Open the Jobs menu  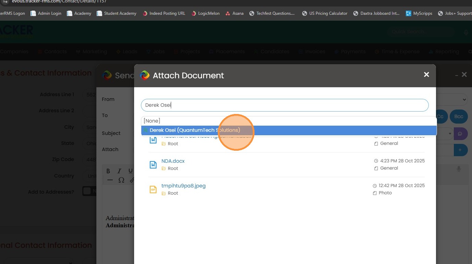coord(156,52)
